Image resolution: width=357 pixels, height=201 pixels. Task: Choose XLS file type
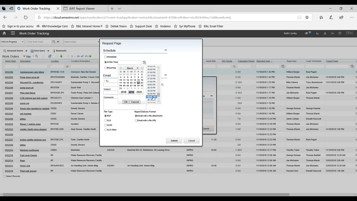click(x=105, y=121)
